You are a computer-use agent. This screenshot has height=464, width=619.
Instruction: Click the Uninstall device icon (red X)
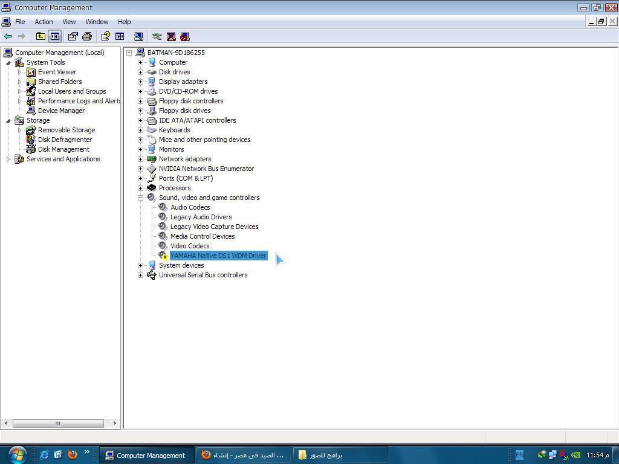pyautogui.click(x=171, y=36)
